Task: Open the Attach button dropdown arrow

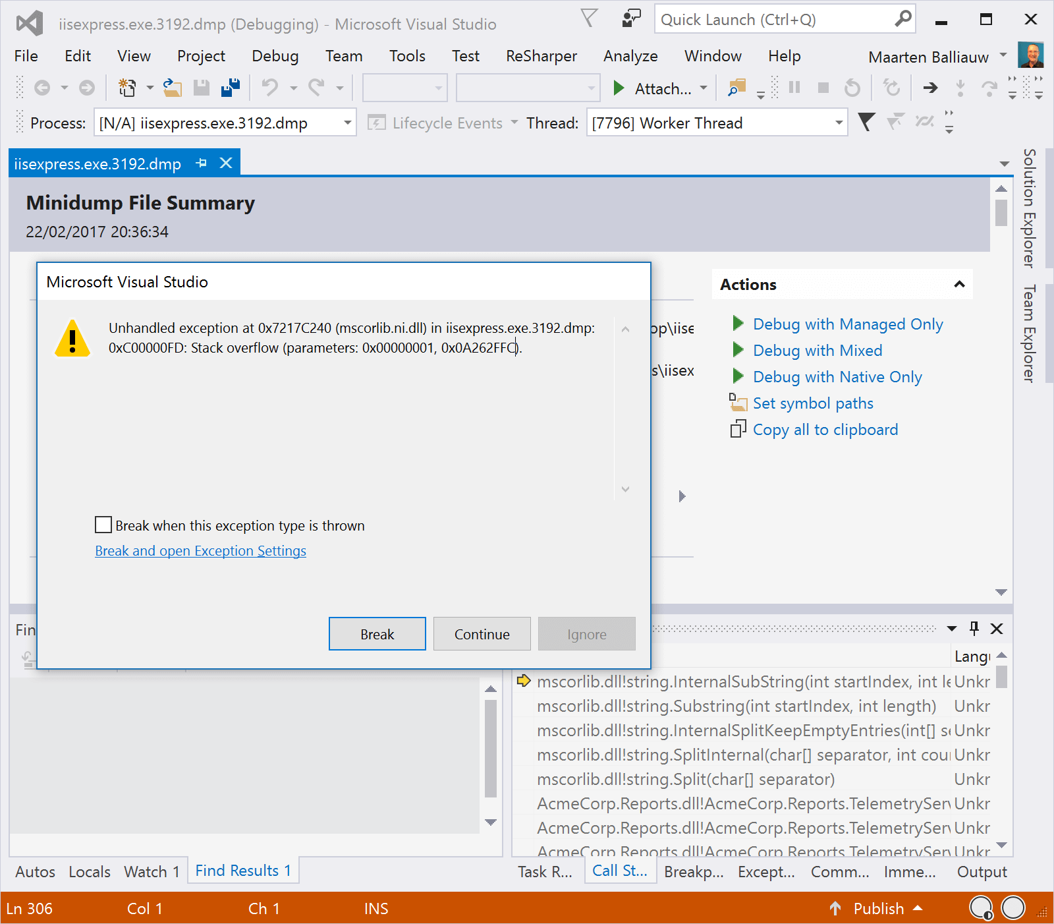Action: (x=704, y=88)
